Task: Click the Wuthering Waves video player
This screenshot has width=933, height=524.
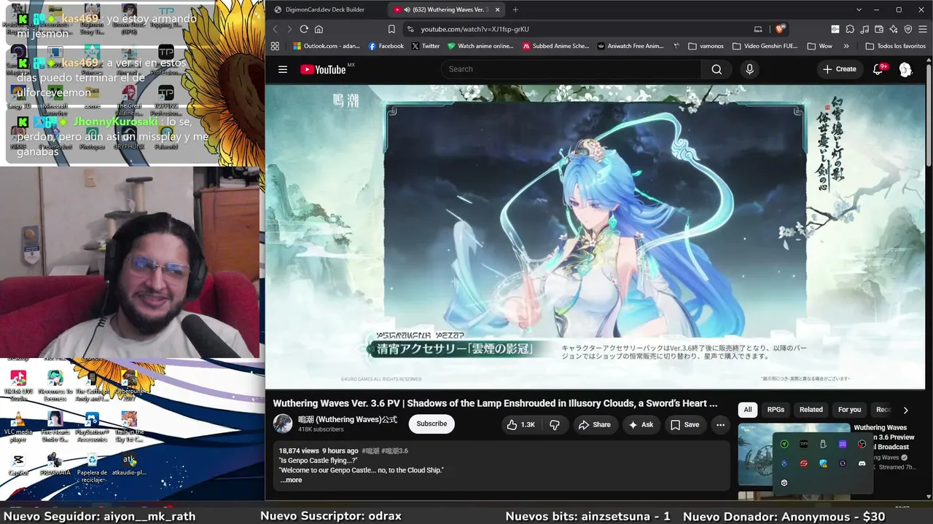Action: 596,237
